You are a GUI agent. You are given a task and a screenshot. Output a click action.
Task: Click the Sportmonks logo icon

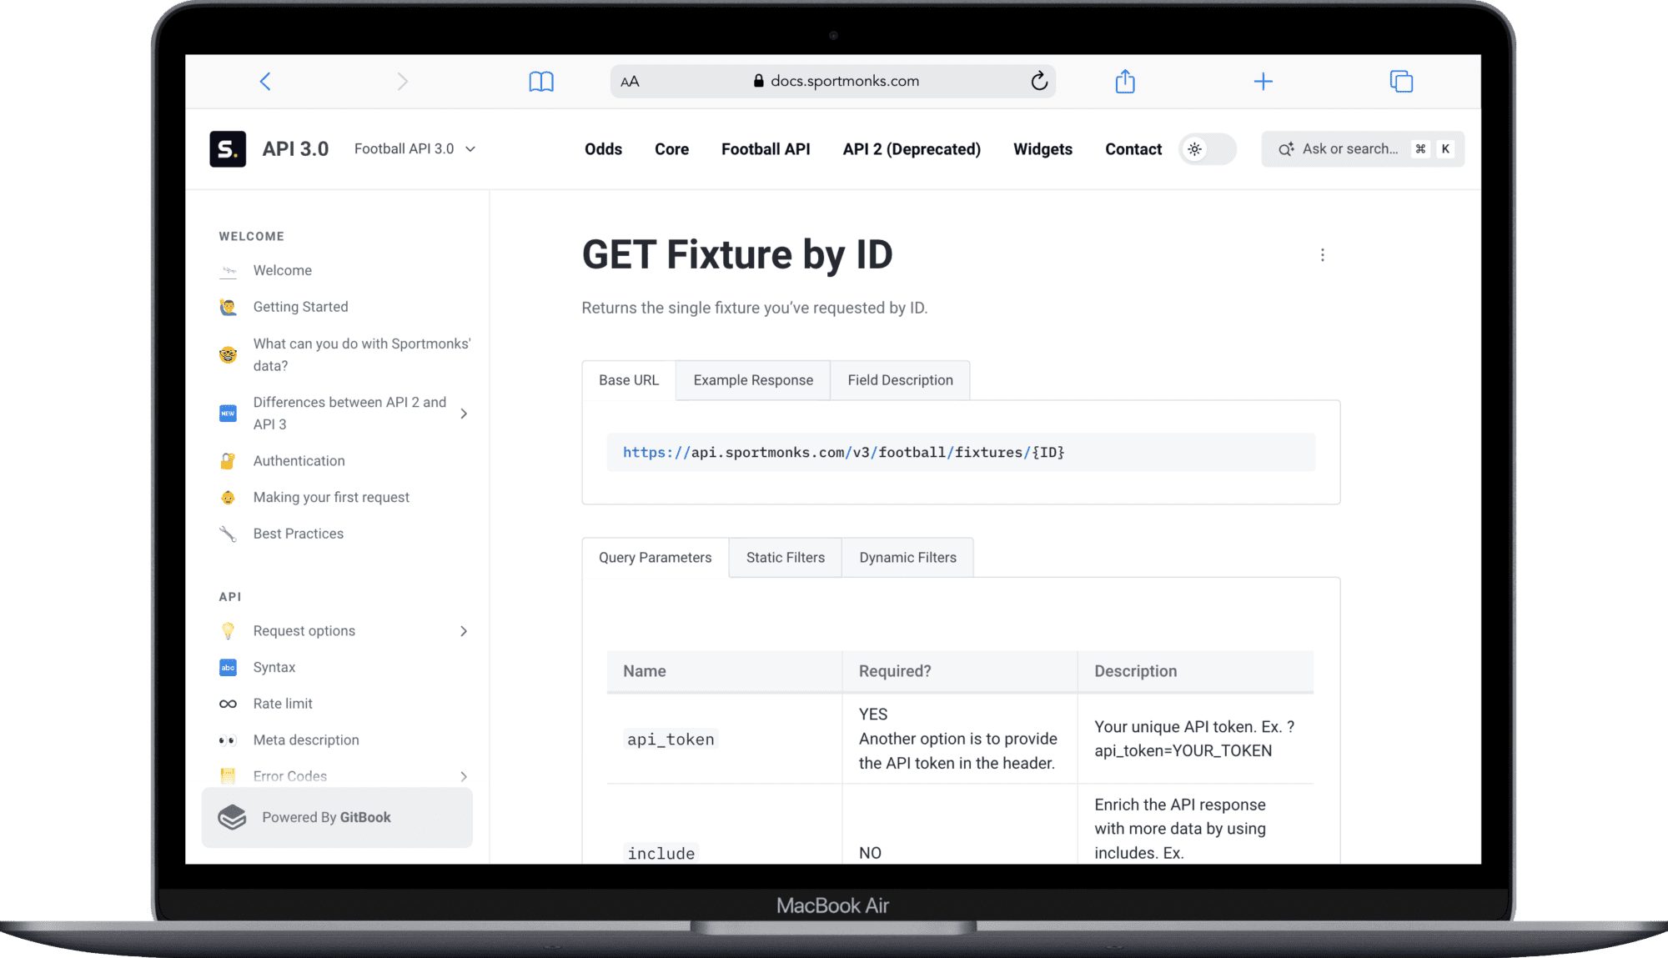(228, 148)
